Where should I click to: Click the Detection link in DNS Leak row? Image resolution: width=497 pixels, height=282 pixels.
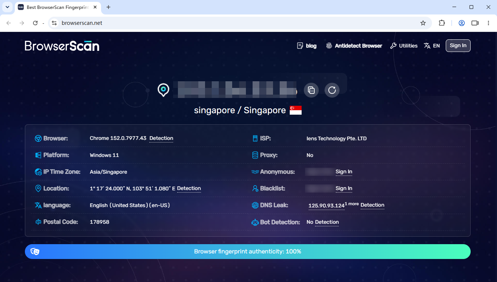point(373,205)
